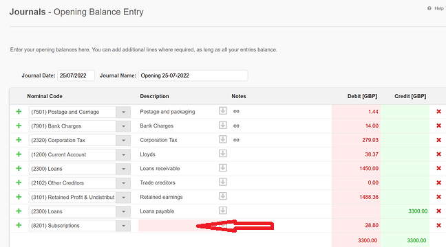The height and width of the screenshot is (247, 446).
Task: Click the Description column header
Action: coord(154,96)
